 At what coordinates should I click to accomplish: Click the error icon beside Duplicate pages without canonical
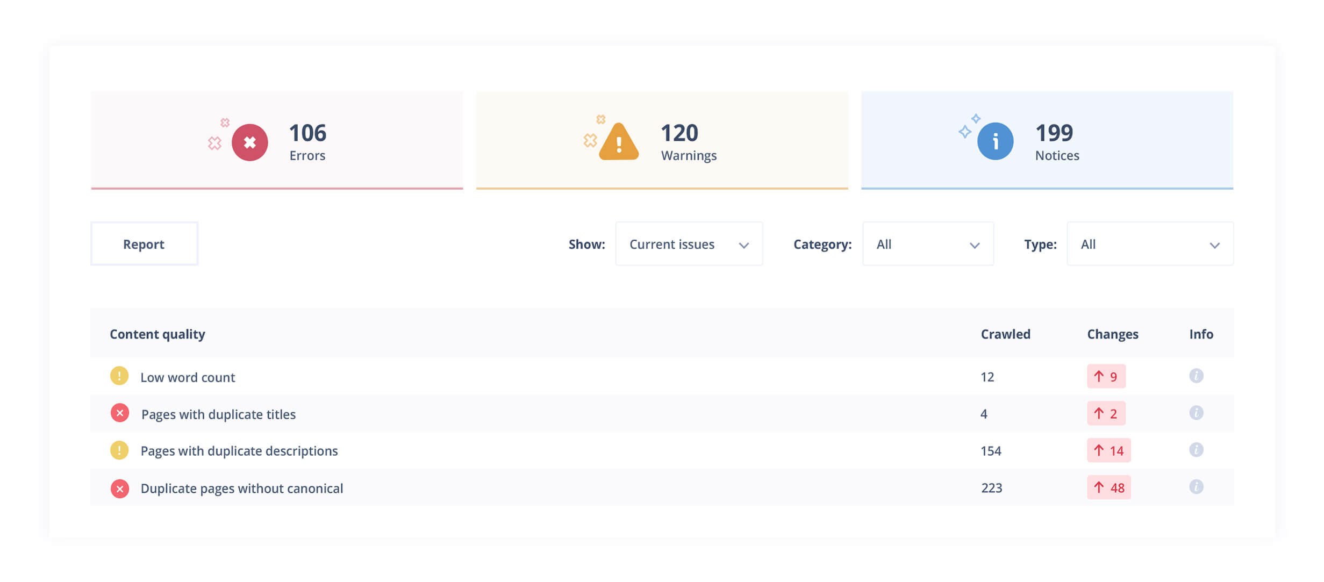tap(120, 488)
